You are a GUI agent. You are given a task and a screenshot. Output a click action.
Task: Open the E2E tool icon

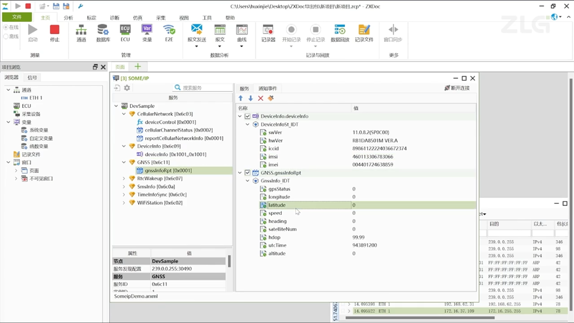pos(169,30)
